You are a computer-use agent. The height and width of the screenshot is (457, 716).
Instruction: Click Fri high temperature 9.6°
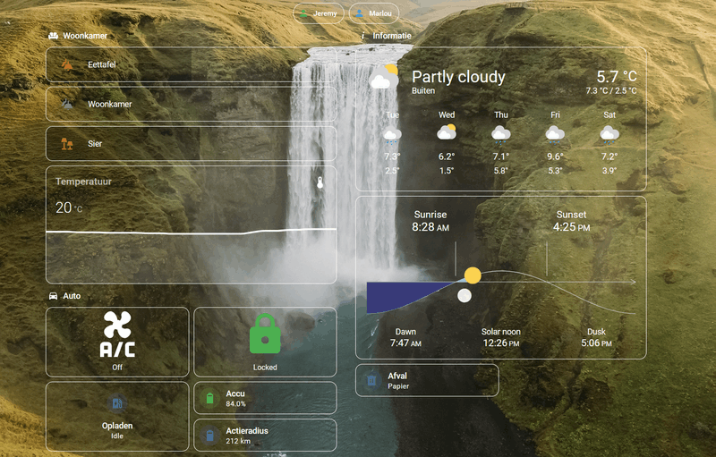[x=555, y=157]
